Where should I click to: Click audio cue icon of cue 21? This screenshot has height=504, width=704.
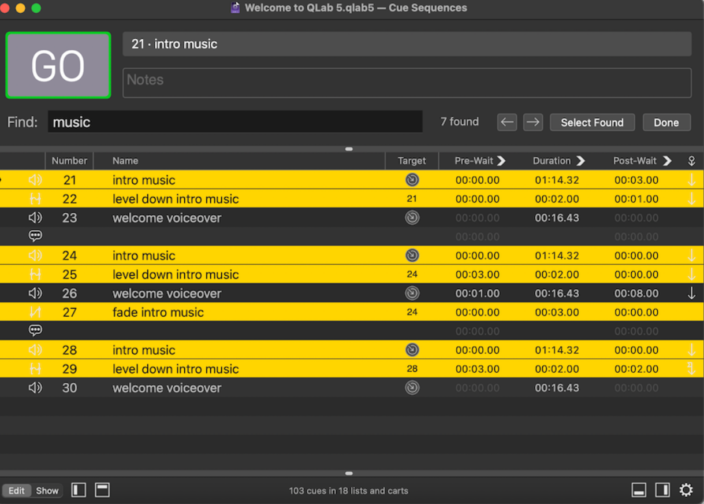coord(35,180)
